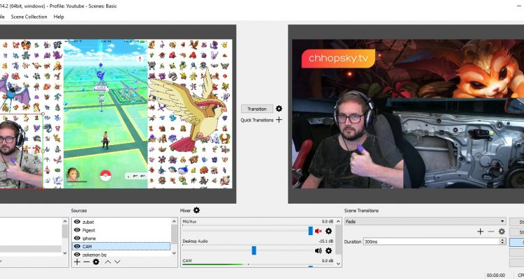
Task: Select the pokemon bg source row
Action: (122, 255)
